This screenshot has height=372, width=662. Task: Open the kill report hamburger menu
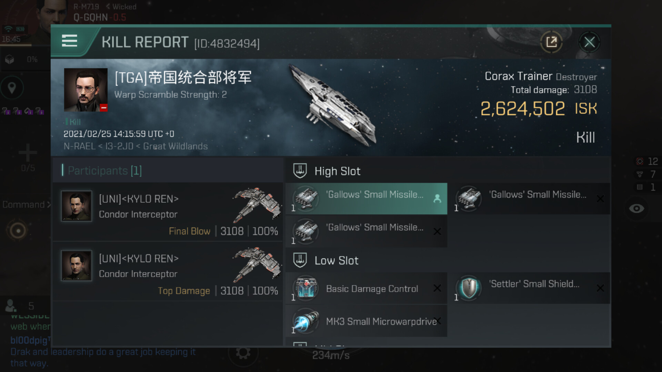[x=69, y=41]
